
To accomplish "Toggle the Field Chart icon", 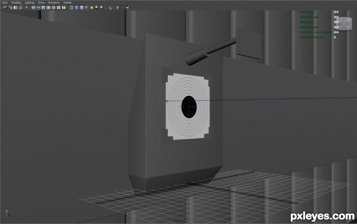I will [x=54, y=8].
